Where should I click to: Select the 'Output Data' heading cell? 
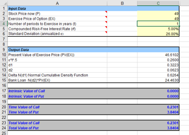pyautogui.click(x=57, y=50)
